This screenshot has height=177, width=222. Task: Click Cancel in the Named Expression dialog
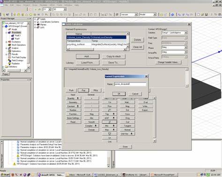pyautogui.click(x=135, y=94)
